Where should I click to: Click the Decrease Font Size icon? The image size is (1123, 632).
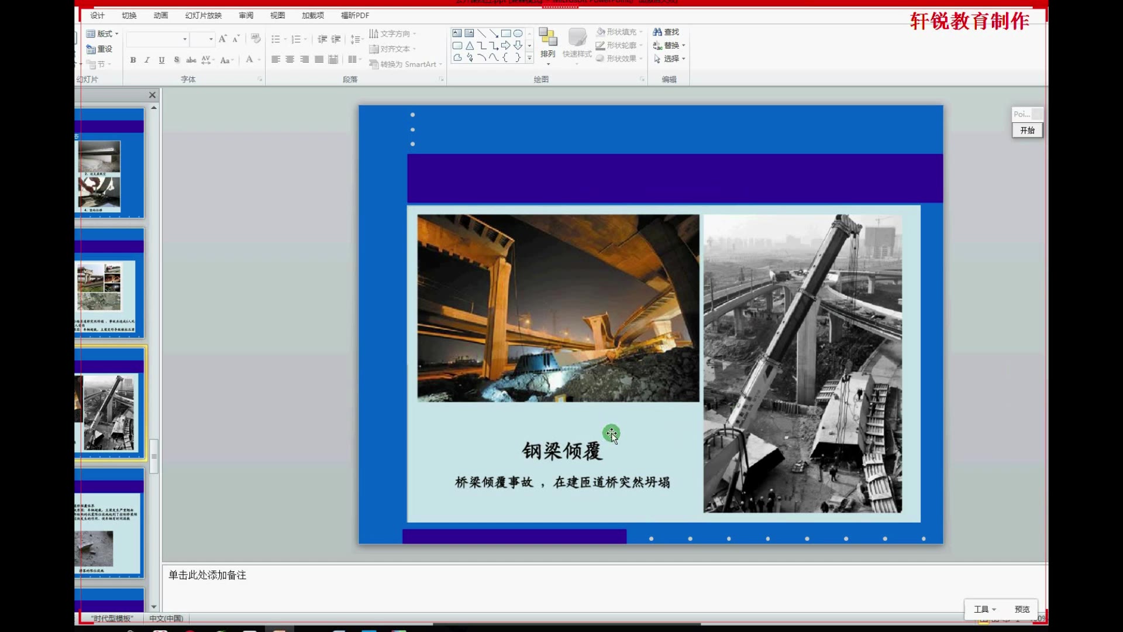click(x=236, y=39)
